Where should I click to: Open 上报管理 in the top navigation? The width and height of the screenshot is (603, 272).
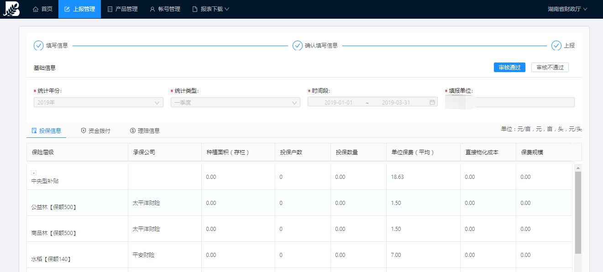tap(79, 9)
